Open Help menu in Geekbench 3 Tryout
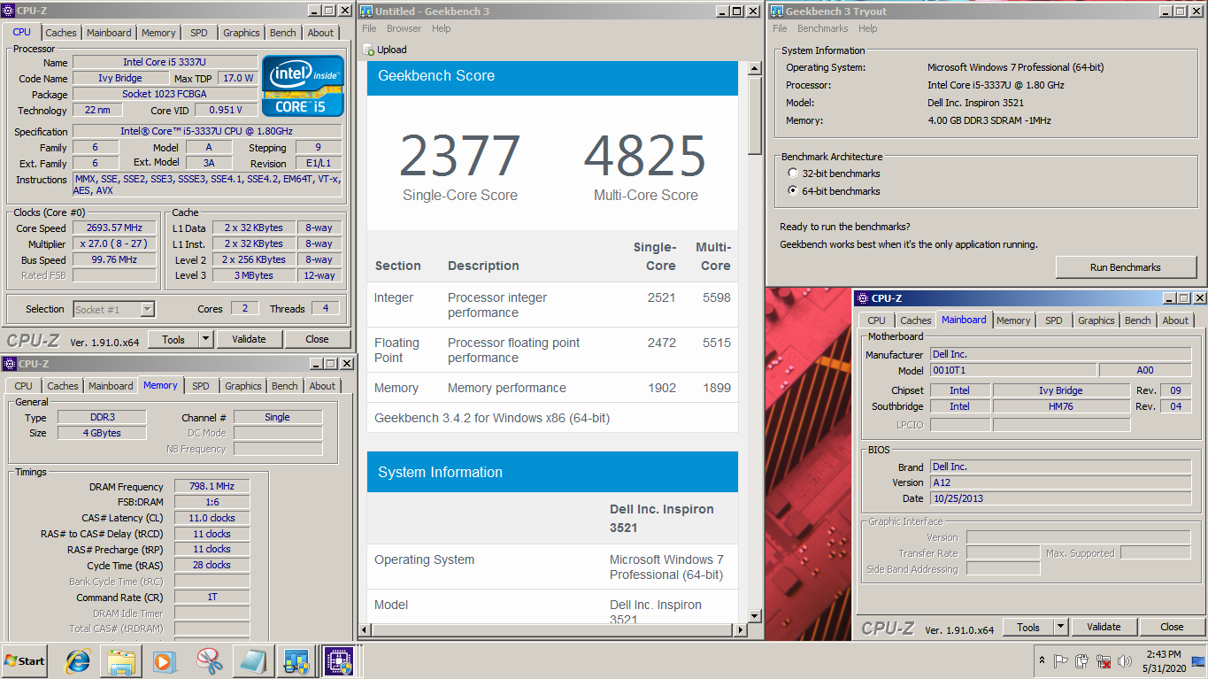This screenshot has height=679, width=1208. (868, 28)
